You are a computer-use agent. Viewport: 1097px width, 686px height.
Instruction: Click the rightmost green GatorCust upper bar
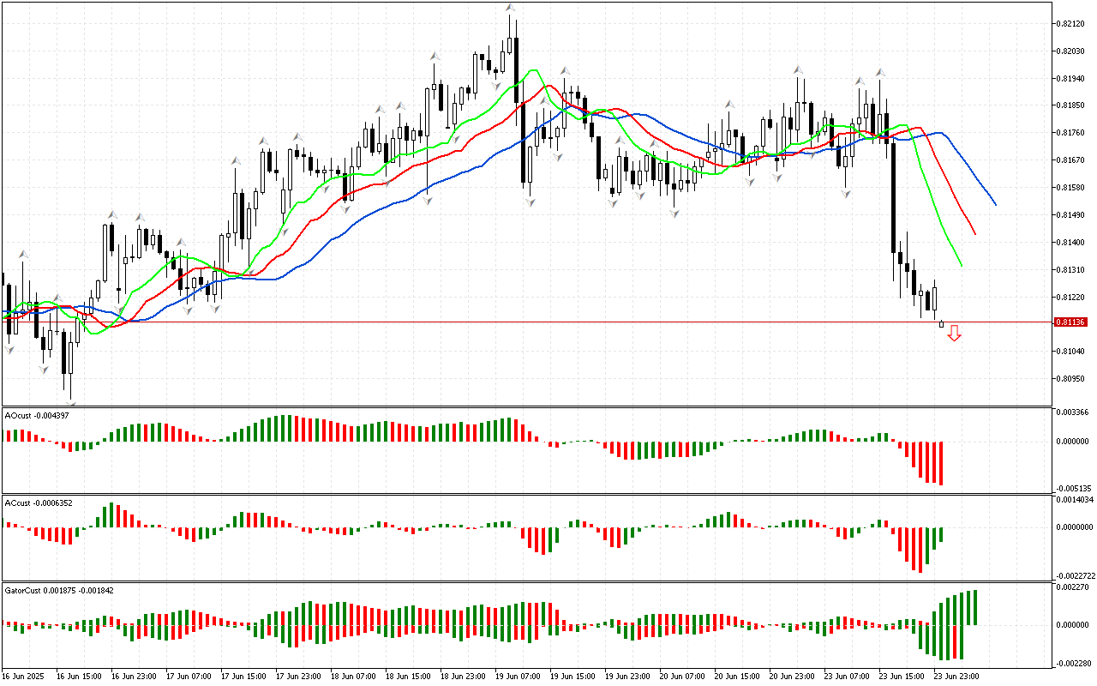click(975, 607)
